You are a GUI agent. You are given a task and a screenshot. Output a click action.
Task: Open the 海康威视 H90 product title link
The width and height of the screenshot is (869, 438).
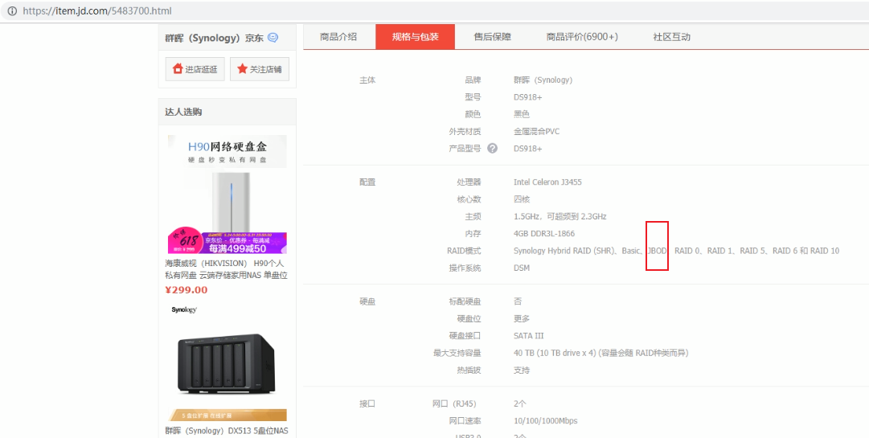click(226, 269)
